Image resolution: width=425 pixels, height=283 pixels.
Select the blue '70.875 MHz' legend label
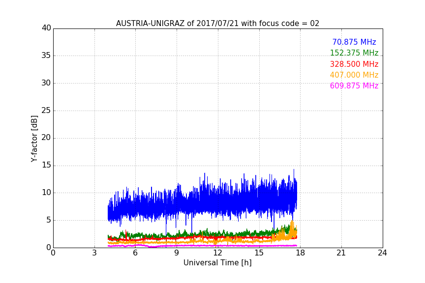[354, 42]
